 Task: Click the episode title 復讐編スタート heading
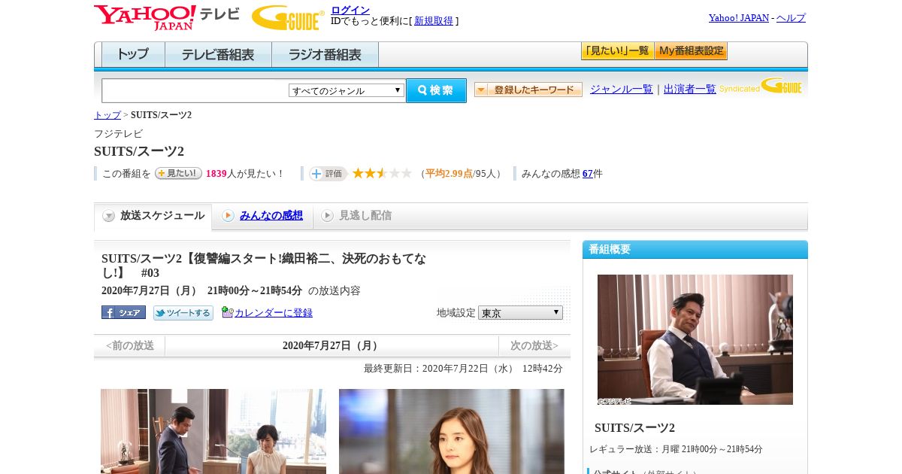coord(264,265)
